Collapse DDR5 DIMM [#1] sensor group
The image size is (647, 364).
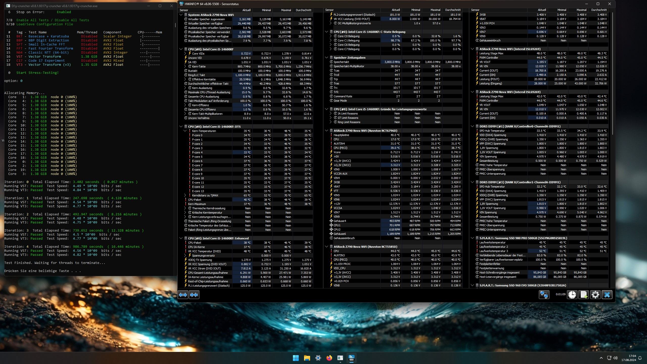tap(472, 126)
